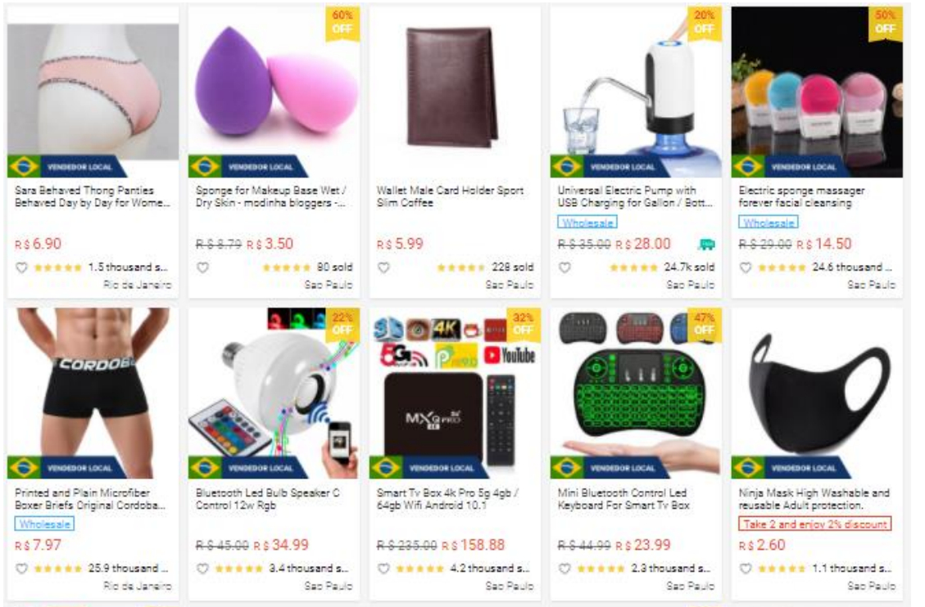View the brown wallet product image
The width and height of the screenshot is (925, 607).
(x=455, y=92)
